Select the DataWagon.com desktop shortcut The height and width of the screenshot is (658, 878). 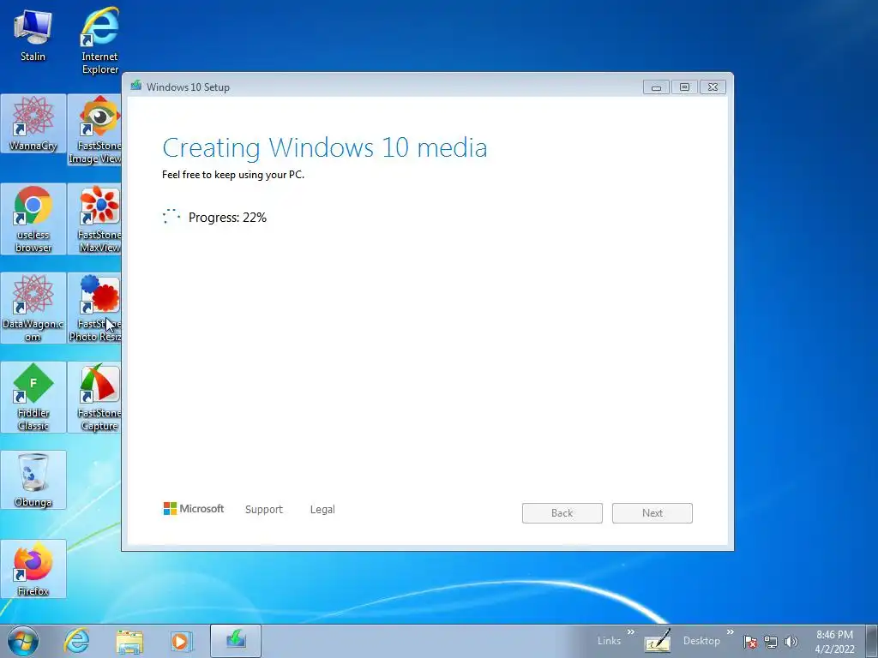(33, 308)
